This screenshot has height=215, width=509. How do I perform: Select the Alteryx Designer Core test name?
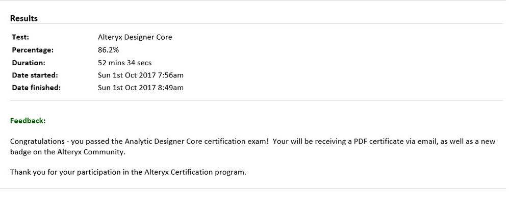click(x=135, y=37)
